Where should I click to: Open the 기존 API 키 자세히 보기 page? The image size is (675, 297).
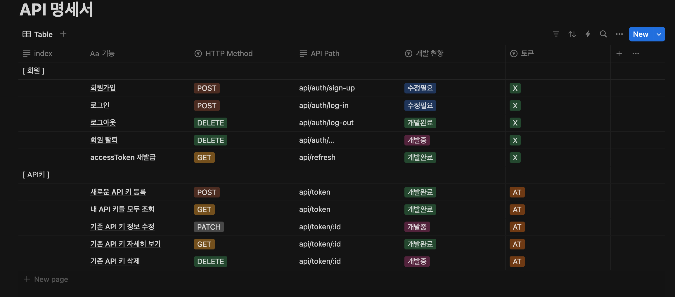[x=125, y=244]
